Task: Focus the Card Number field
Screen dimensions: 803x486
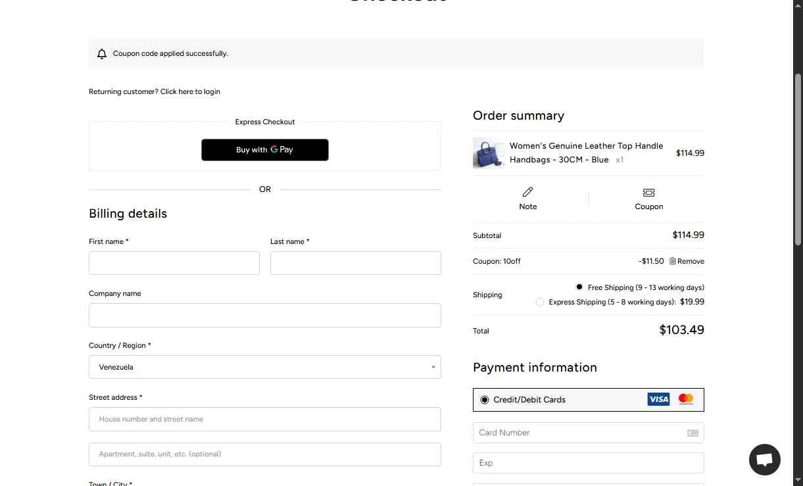Action: pos(589,433)
